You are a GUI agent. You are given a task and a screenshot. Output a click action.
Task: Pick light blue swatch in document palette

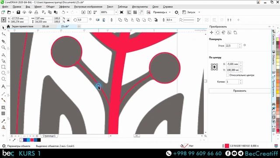click(28, 140)
